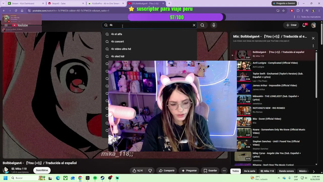Open the Preguntar AI button
The width and height of the screenshot is (323, 182).
[x=189, y=171]
